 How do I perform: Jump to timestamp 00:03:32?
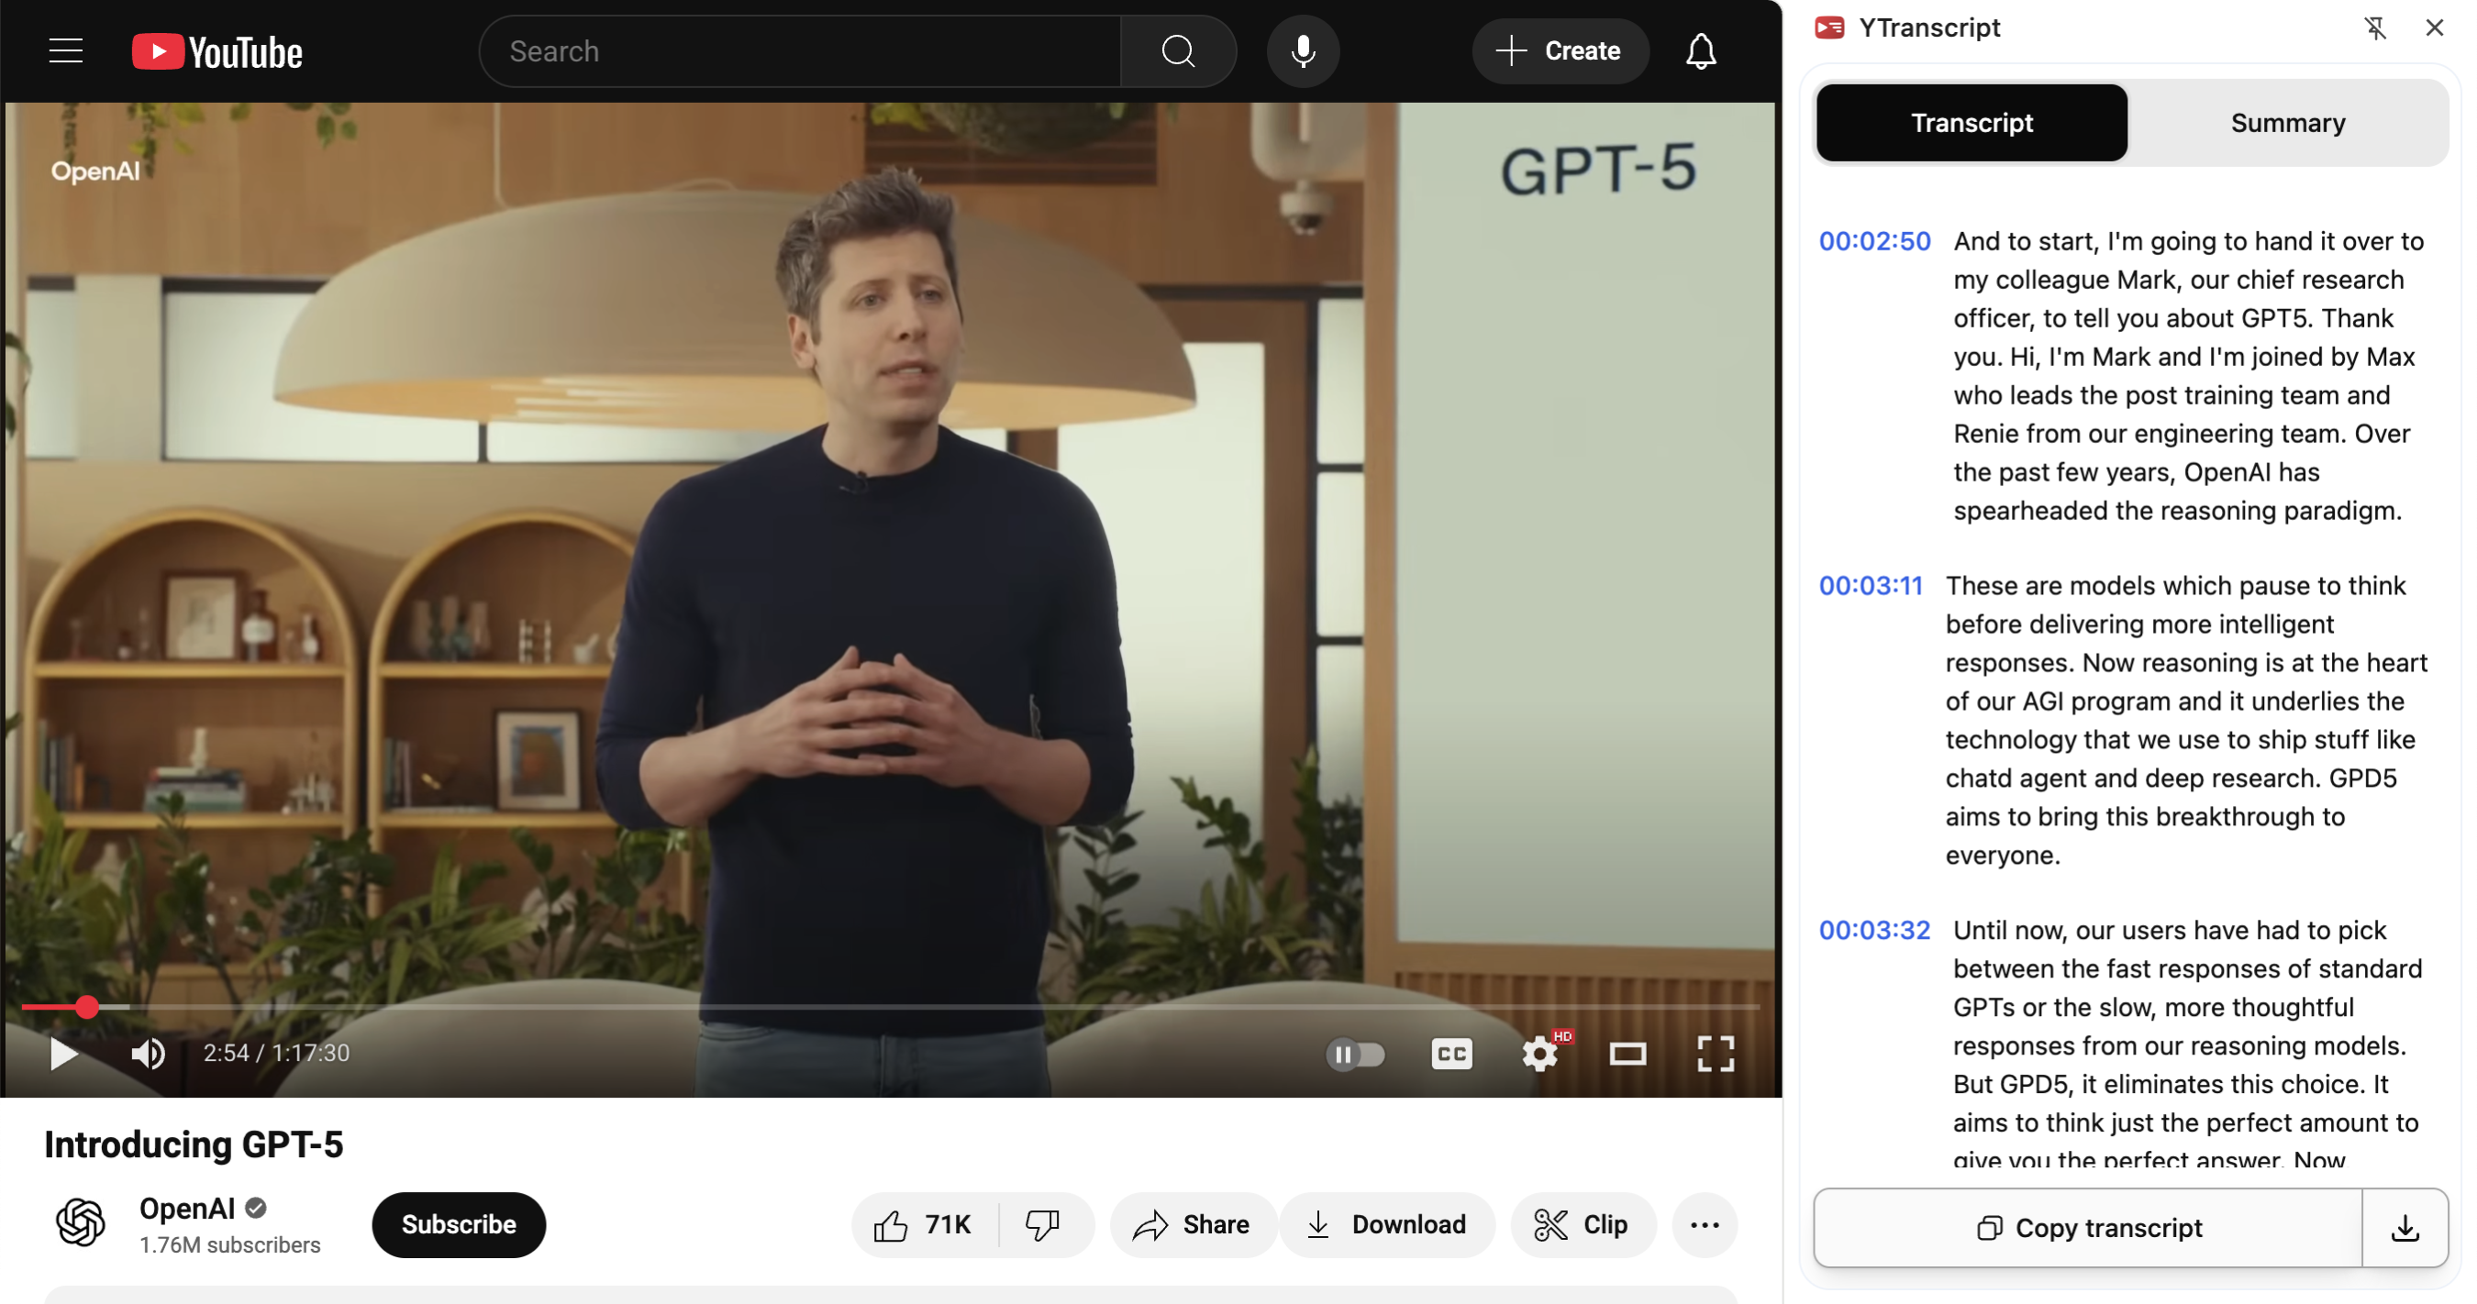coord(1874,930)
